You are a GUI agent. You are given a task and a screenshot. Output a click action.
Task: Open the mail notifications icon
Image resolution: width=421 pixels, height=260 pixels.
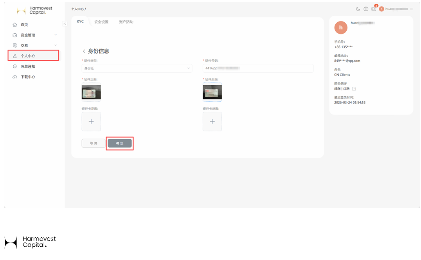click(x=374, y=9)
